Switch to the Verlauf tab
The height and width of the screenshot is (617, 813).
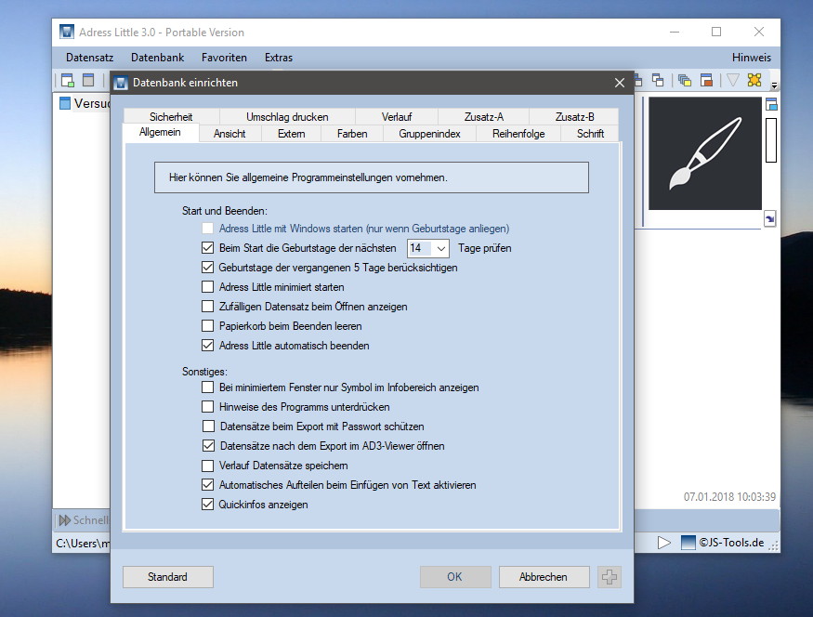[397, 117]
